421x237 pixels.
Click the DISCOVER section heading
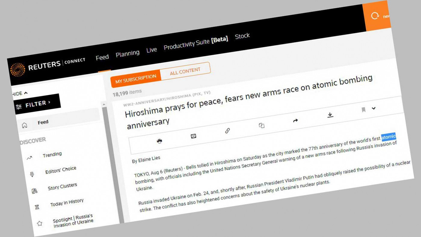(x=33, y=140)
